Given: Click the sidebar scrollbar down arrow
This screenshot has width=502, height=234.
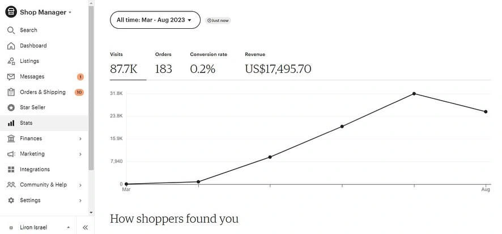Looking at the screenshot, I should 91,213.
